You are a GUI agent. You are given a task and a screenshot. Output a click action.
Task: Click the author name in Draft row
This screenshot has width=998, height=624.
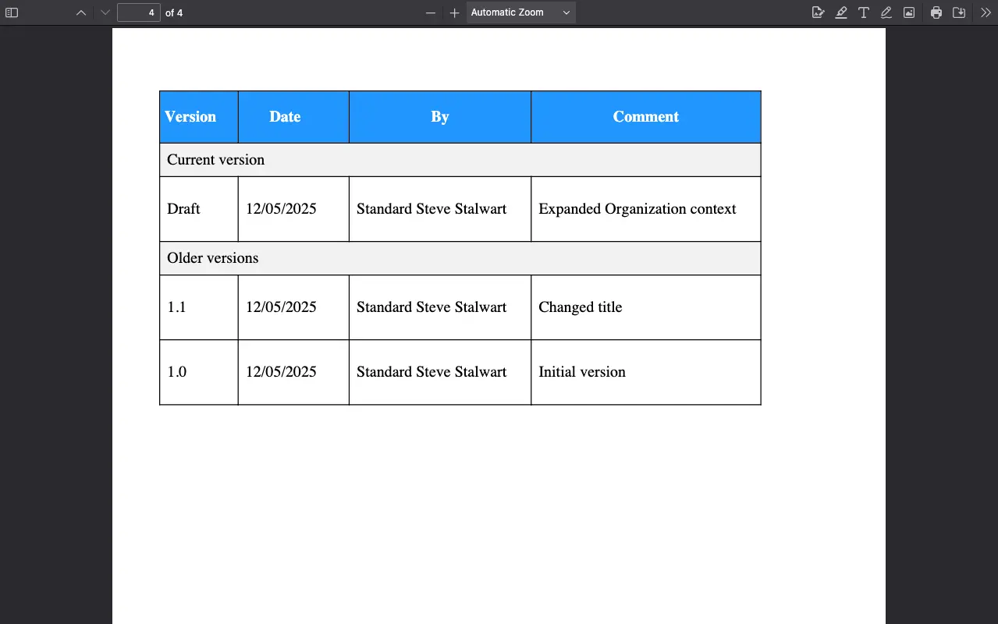click(x=432, y=209)
